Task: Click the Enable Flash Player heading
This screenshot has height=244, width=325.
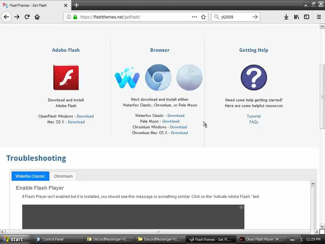Action: 40,188
